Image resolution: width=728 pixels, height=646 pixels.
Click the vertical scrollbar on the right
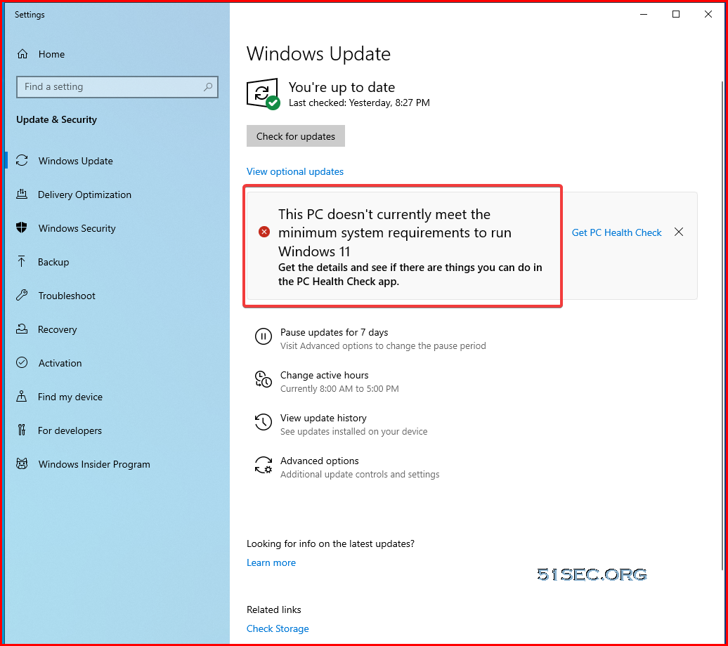pyautogui.click(x=723, y=325)
